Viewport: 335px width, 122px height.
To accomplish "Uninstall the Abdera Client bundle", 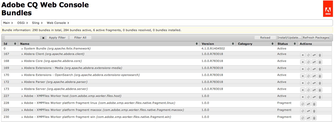I will click(320, 55).
